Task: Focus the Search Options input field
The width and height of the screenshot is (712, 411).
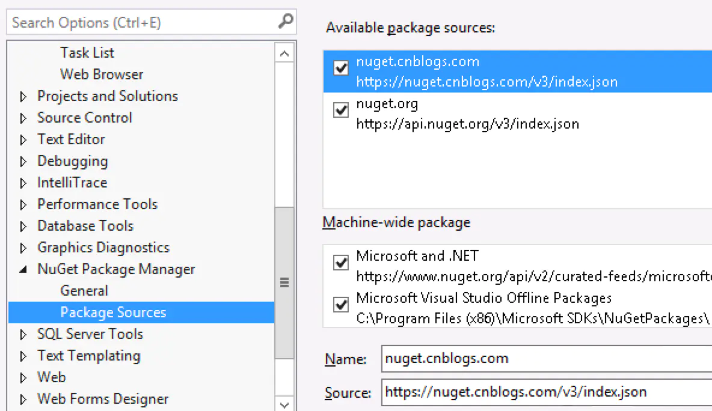Action: click(x=151, y=22)
